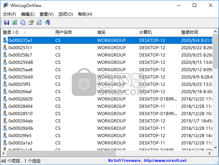The image size is (219, 165).
Task: Select logon ID 0x000257c1
Action: (20, 48)
